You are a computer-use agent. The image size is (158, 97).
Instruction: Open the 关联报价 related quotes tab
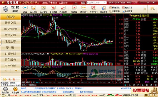click(32, 85)
